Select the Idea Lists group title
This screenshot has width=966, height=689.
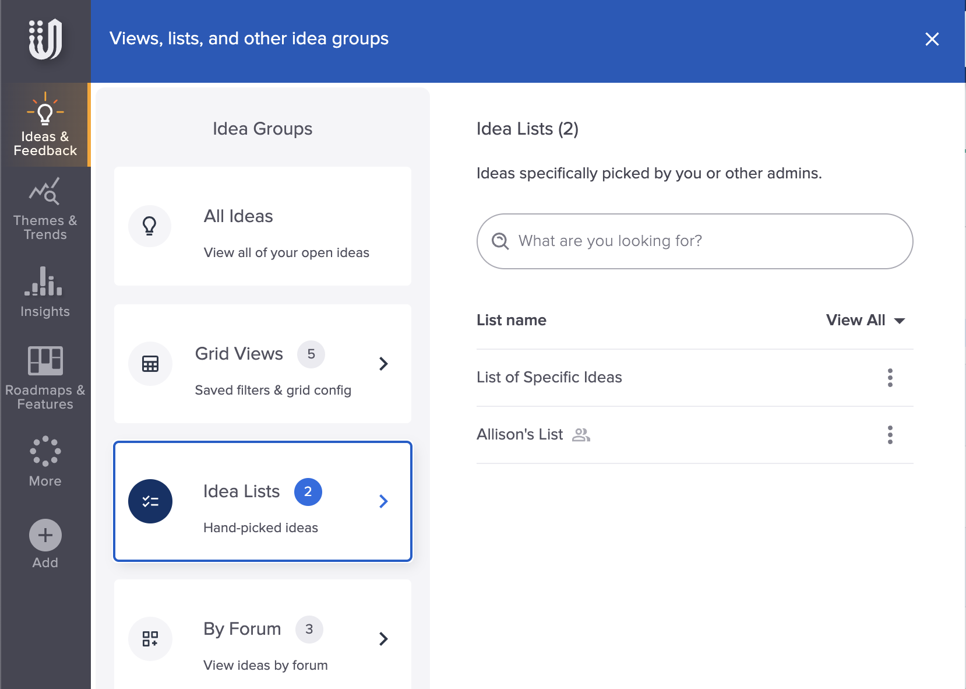pyautogui.click(x=241, y=491)
